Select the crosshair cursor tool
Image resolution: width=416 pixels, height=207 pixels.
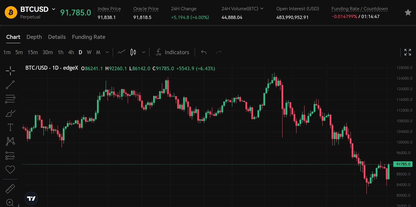coord(10,71)
